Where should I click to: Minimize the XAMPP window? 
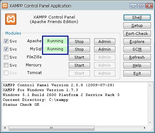(133, 6)
